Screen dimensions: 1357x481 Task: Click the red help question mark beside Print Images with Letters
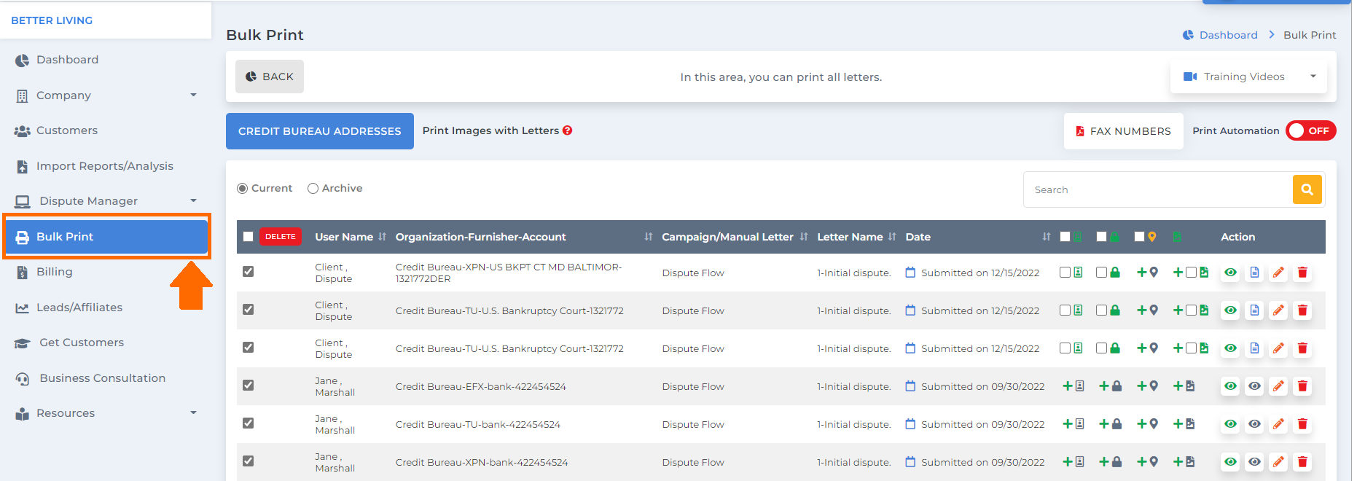click(x=567, y=130)
